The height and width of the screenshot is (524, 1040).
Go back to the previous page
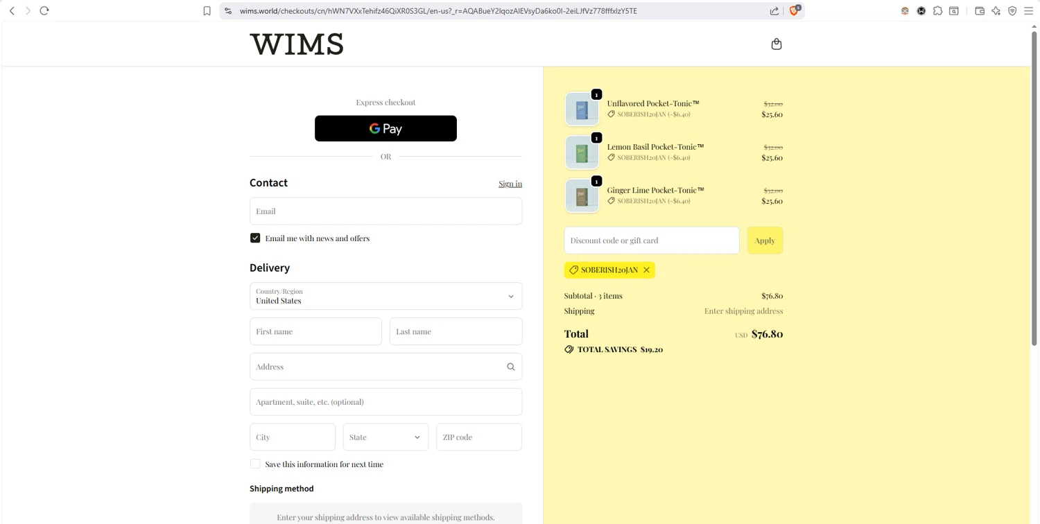(x=12, y=10)
